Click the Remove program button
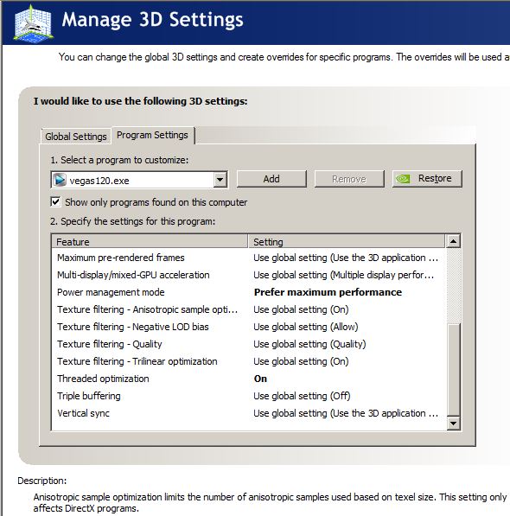The height and width of the screenshot is (516, 510). (x=349, y=179)
